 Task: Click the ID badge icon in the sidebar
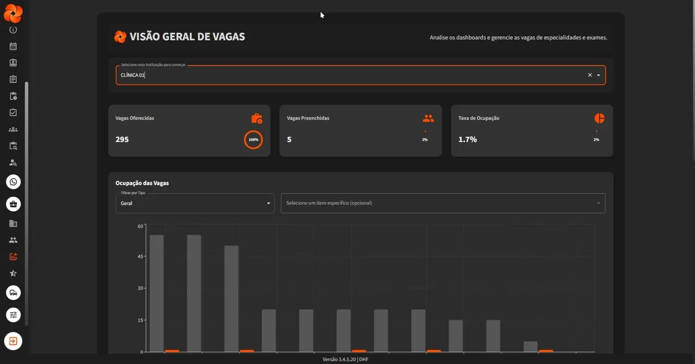pyautogui.click(x=13, y=62)
